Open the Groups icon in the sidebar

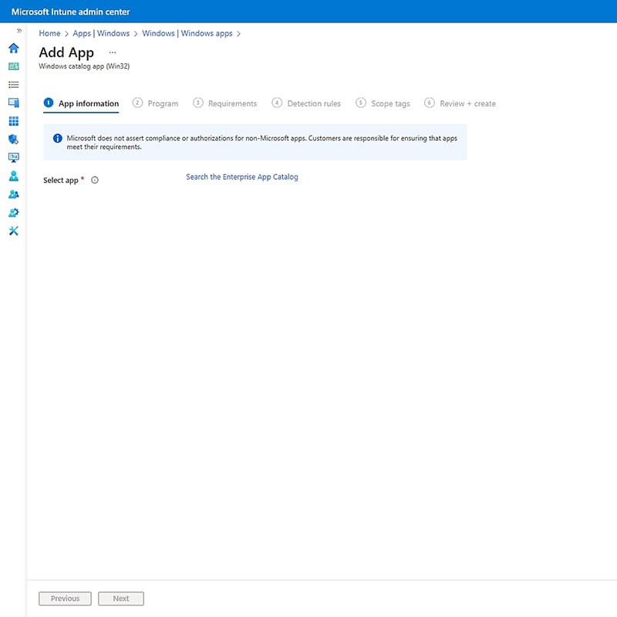pos(13,194)
